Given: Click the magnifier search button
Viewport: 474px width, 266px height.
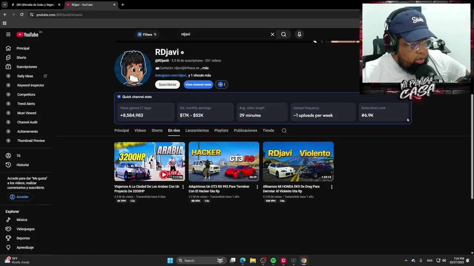Looking at the screenshot, I should (284, 34).
